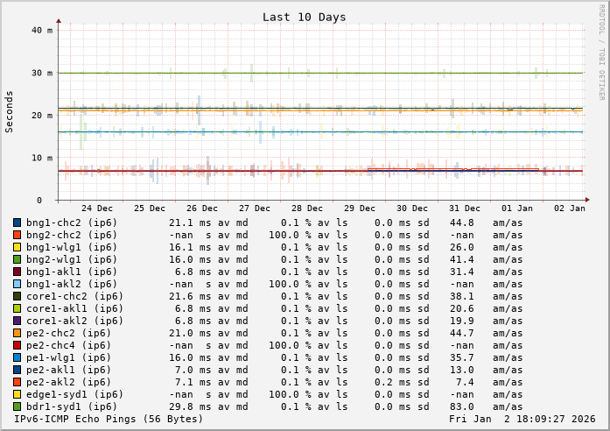Click the bng1-chc2 legend color swatch
The height and width of the screenshot is (431, 610).
[x=17, y=223]
